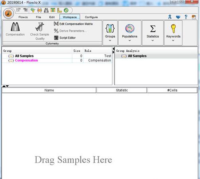The image size is (200, 179).
Task: Open the Script Editor
Action: click(65, 38)
